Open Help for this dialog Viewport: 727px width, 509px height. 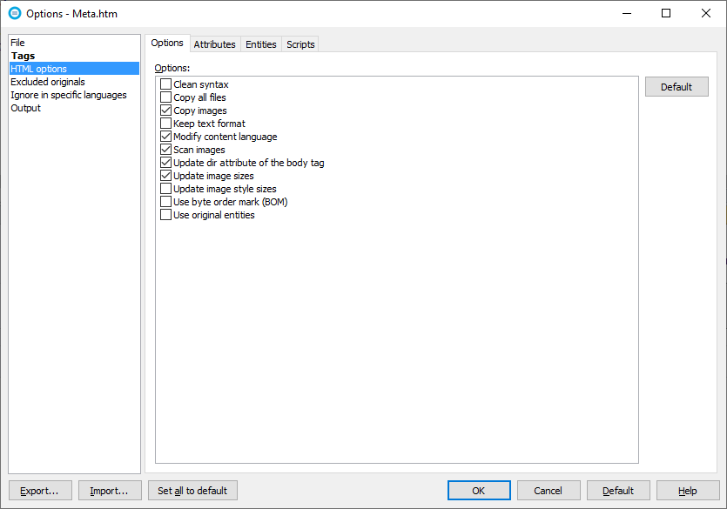[x=688, y=491]
